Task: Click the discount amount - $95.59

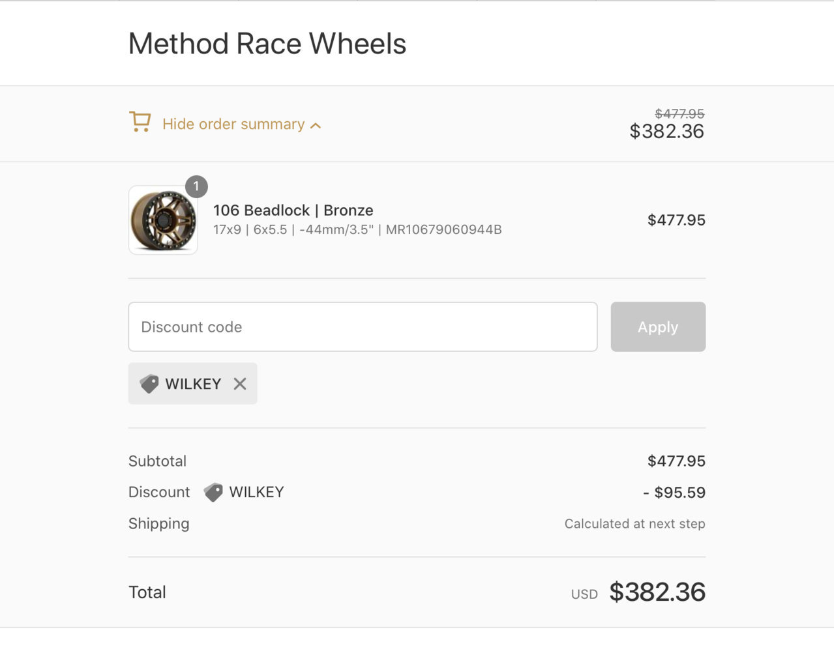Action: point(674,493)
